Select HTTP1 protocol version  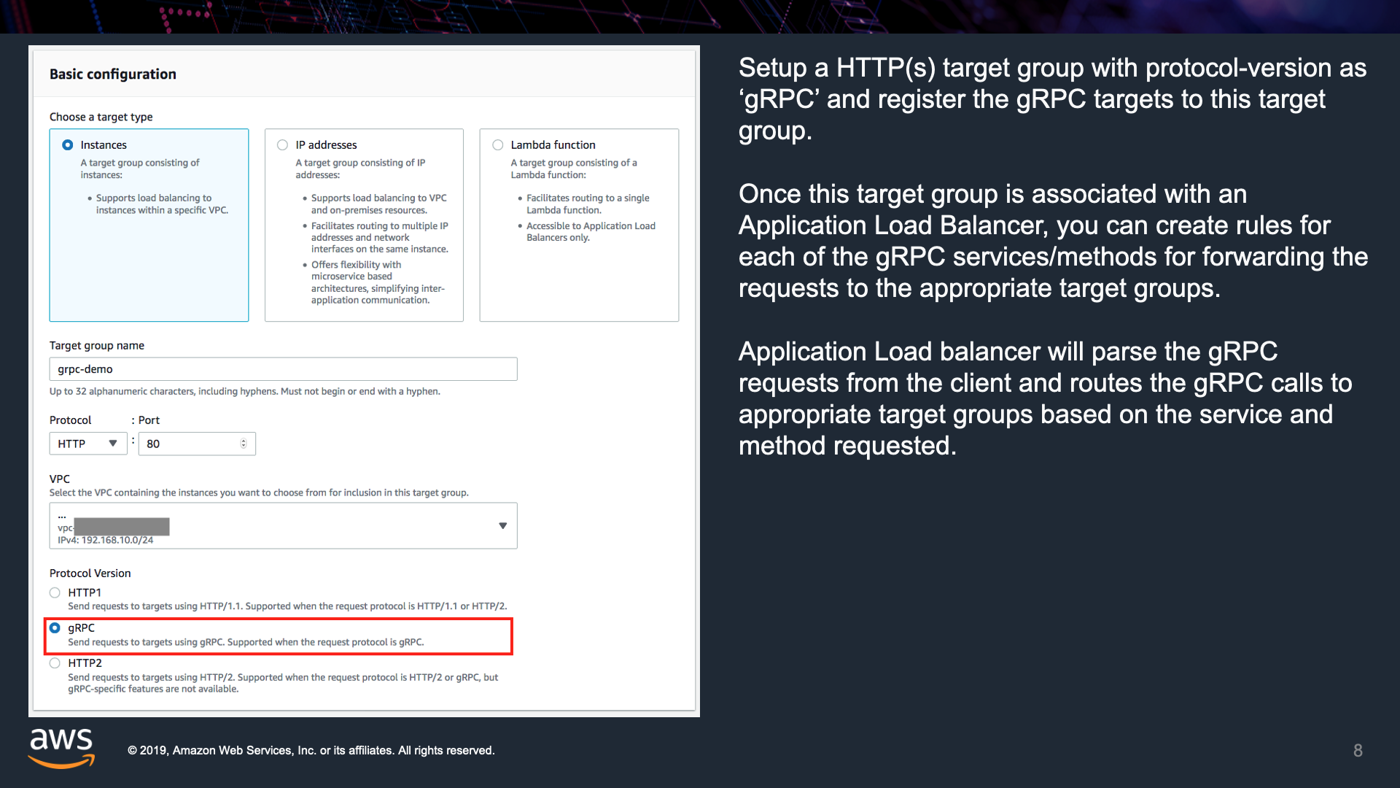click(55, 592)
